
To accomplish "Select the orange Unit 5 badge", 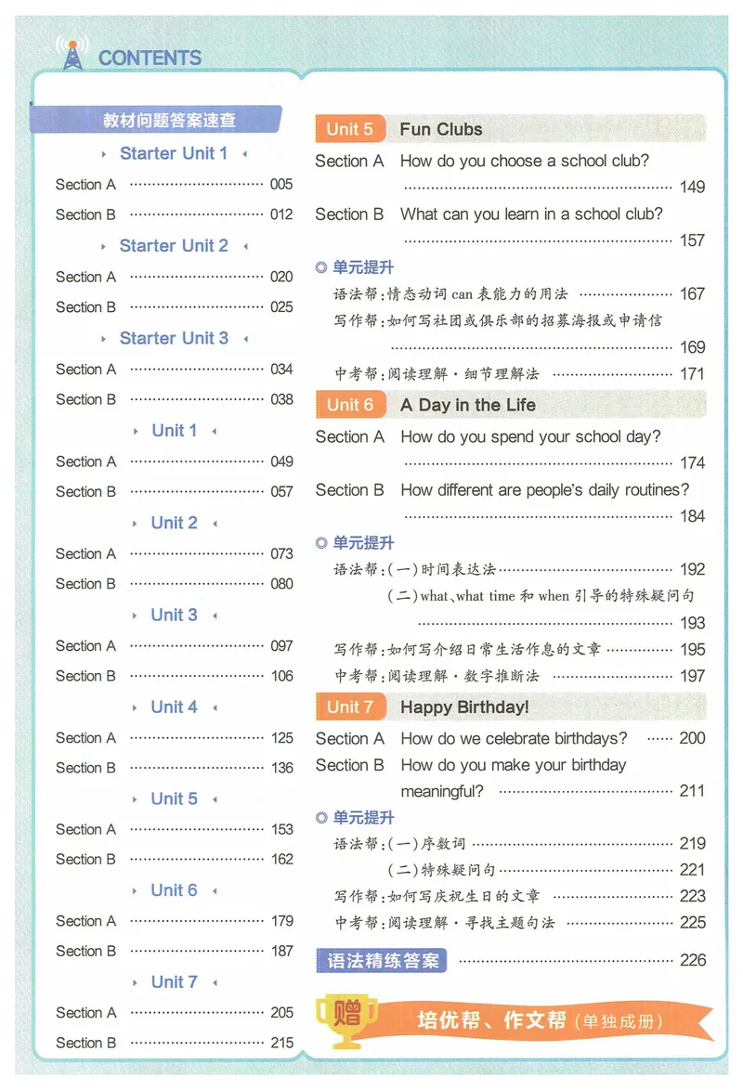I will [x=350, y=129].
